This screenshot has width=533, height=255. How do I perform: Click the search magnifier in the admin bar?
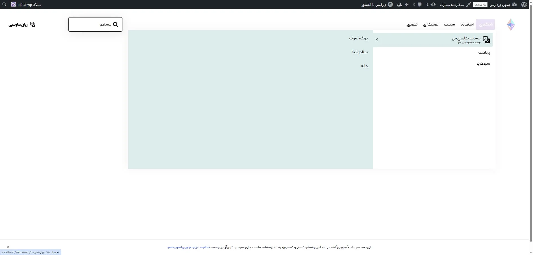(4, 4)
